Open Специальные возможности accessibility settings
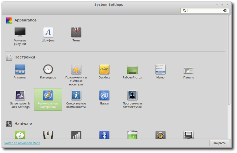Viewport: 237px width, 153px height. tap(76, 99)
